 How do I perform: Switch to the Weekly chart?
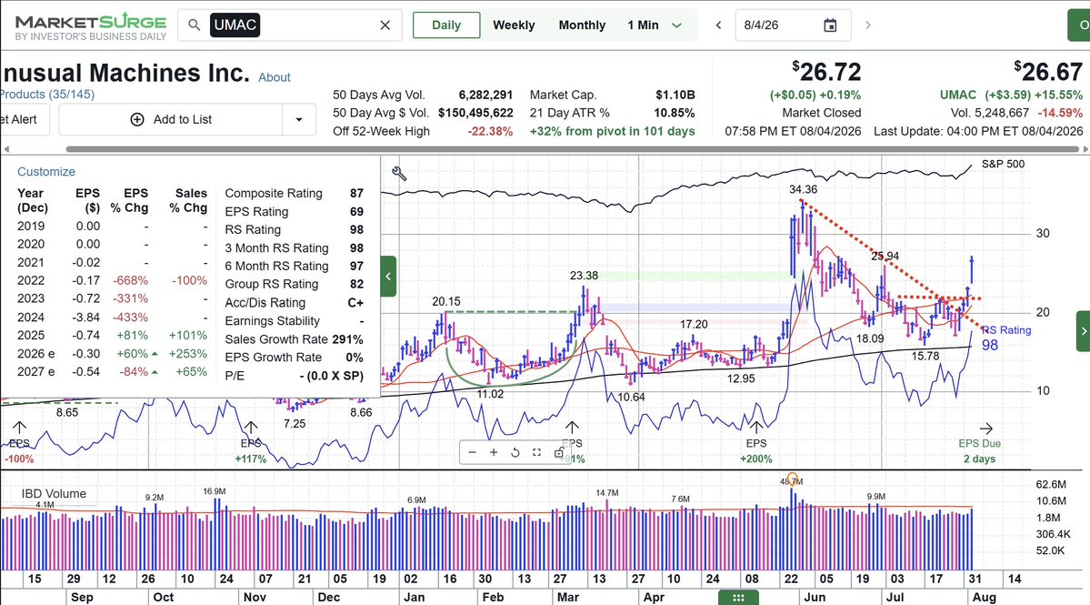tap(514, 25)
